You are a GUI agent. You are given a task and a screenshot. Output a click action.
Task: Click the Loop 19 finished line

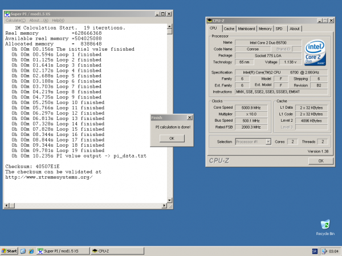[x=58, y=151]
